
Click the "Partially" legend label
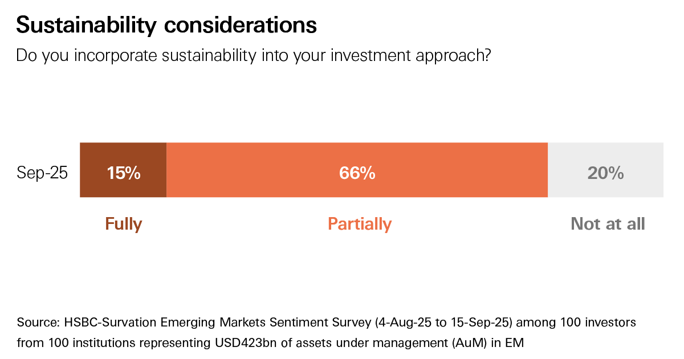click(360, 224)
